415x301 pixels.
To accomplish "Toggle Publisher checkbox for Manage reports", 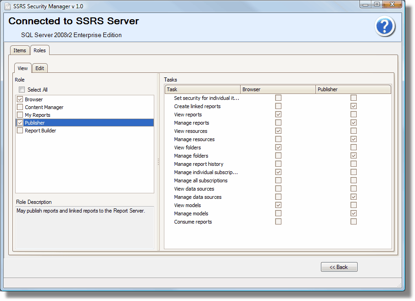I will pos(353,122).
